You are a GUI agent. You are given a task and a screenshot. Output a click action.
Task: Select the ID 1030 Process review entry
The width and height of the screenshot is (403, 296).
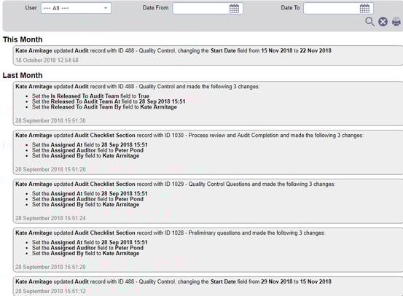coord(208,152)
